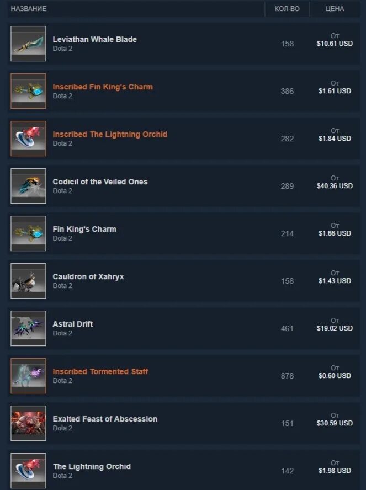366x490 pixels.
Task: Select the Inscribed Fin King's Charm thumbnail
Action: point(29,91)
